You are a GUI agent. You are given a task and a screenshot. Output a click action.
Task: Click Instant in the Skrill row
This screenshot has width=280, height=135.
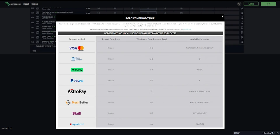point(111,113)
